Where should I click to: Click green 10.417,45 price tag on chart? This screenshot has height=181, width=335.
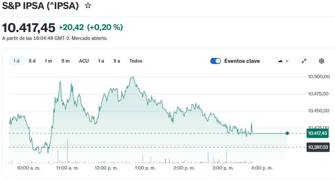point(318,133)
